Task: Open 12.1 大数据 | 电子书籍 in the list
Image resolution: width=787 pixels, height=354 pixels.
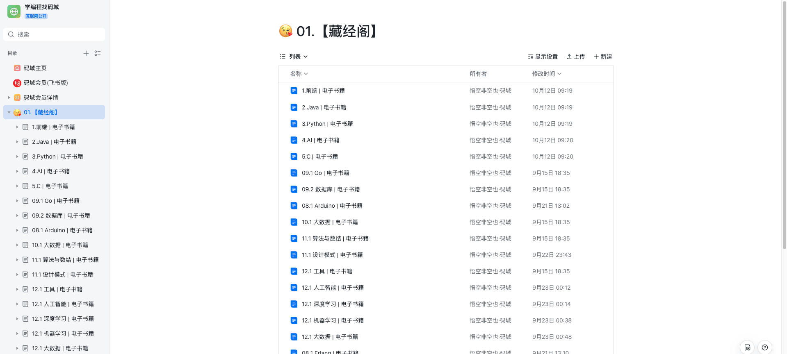Action: click(x=330, y=337)
